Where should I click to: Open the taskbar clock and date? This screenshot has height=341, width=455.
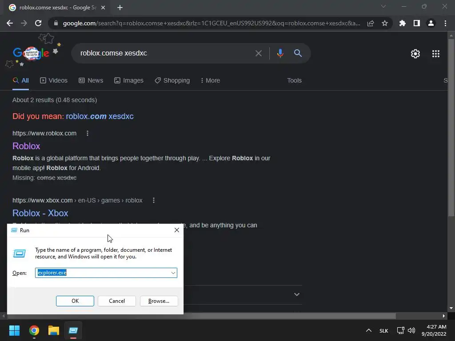pyautogui.click(x=434, y=330)
